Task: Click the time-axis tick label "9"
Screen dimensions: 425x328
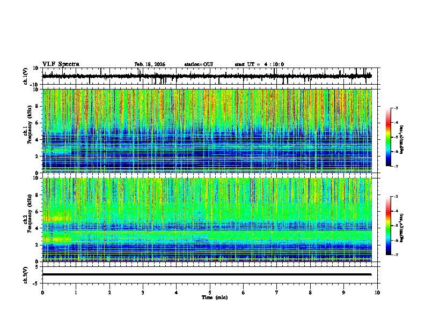Action: pyautogui.click(x=343, y=293)
